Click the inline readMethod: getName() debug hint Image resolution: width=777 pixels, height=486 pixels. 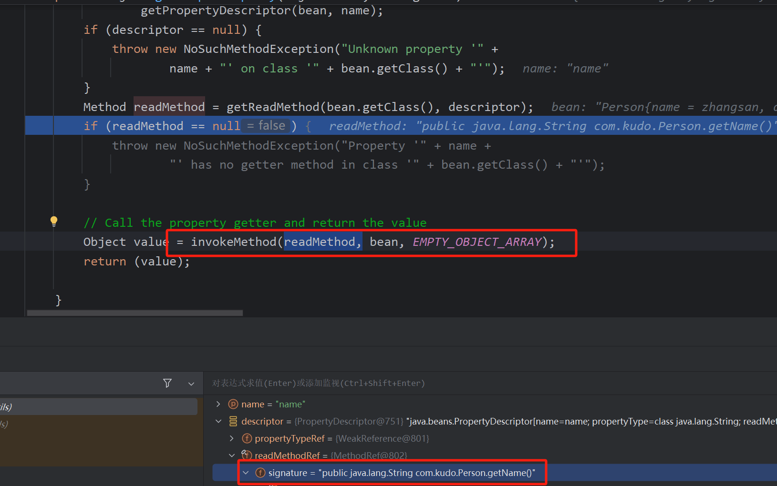pyautogui.click(x=553, y=126)
